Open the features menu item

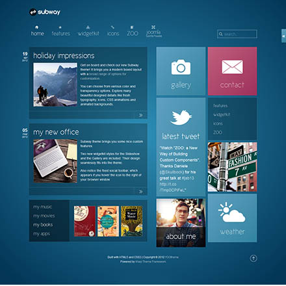pos(60,33)
